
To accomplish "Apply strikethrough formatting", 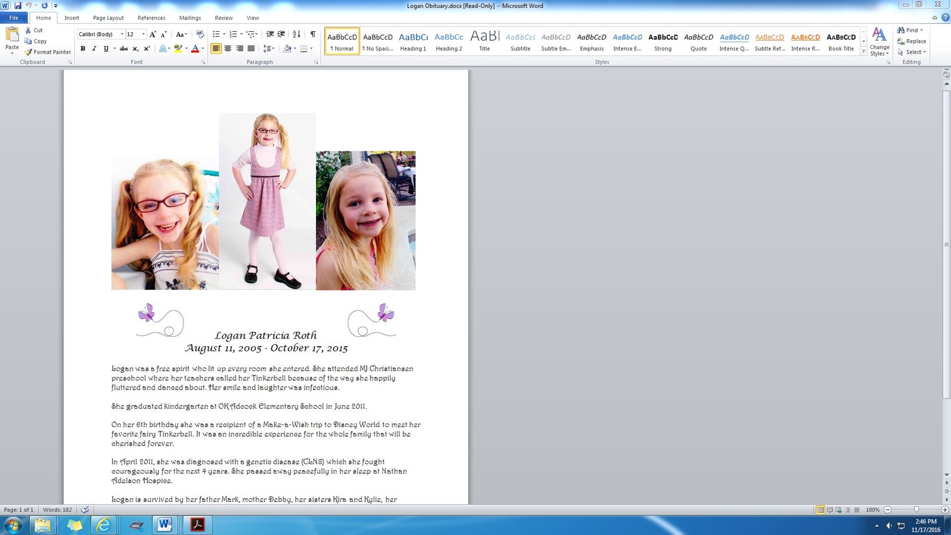I will click(x=123, y=49).
